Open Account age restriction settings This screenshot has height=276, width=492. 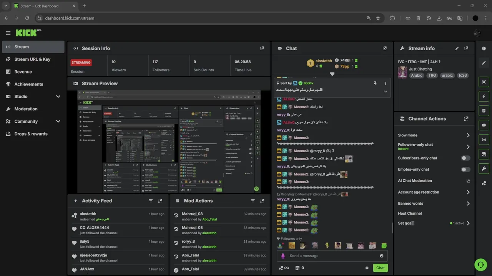(x=434, y=192)
